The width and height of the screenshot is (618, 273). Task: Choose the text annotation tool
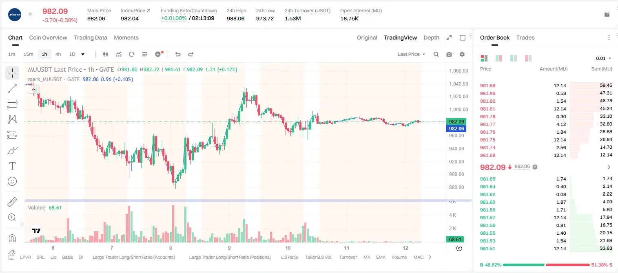pos(12,166)
